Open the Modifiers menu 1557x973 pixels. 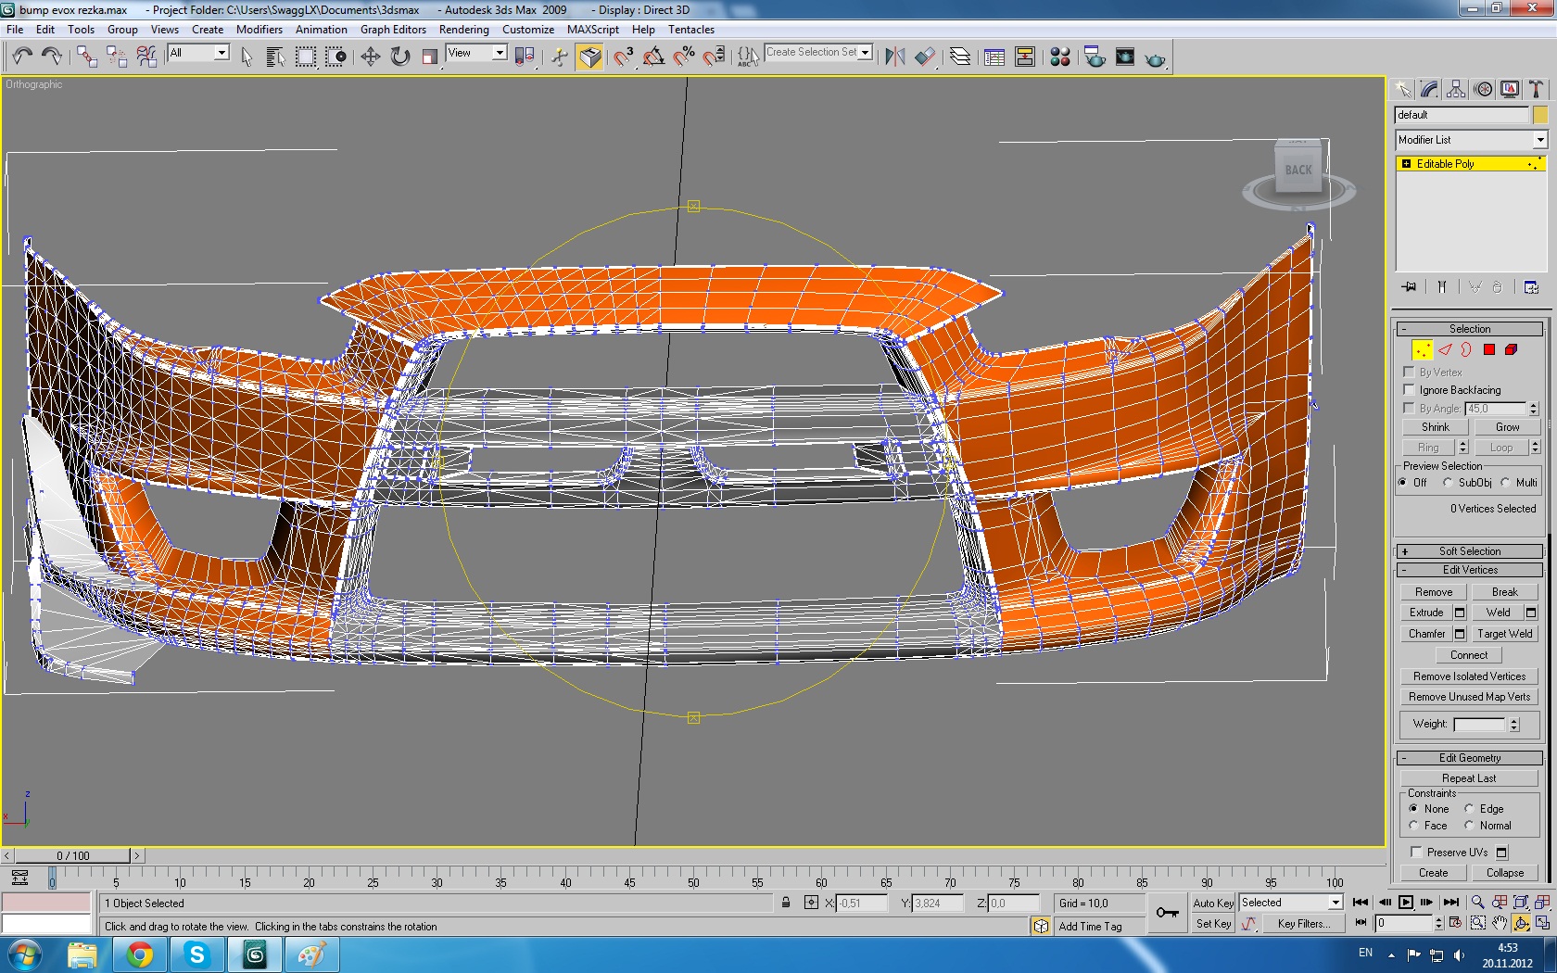(259, 30)
